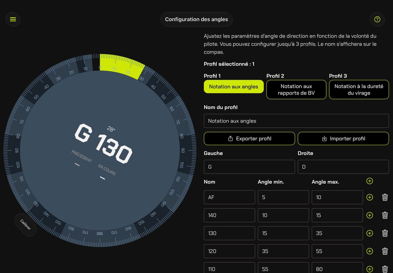Open the hamburger menu
Image resolution: width=393 pixels, height=273 pixels.
(13, 19)
